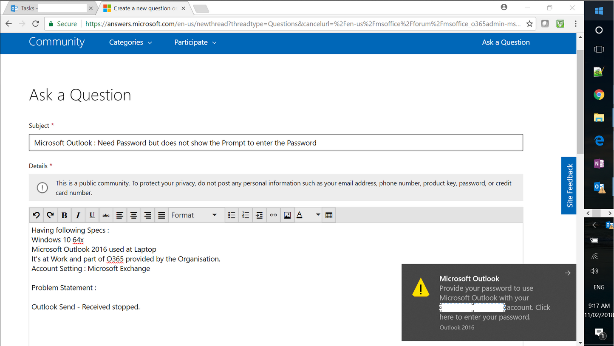Image resolution: width=614 pixels, height=346 pixels.
Task: Undo the last edit in the editor
Action: [36, 215]
